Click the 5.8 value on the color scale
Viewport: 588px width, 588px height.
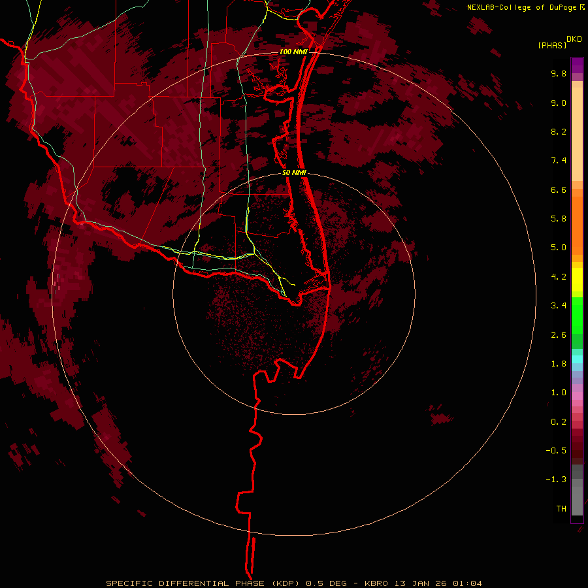click(x=559, y=219)
